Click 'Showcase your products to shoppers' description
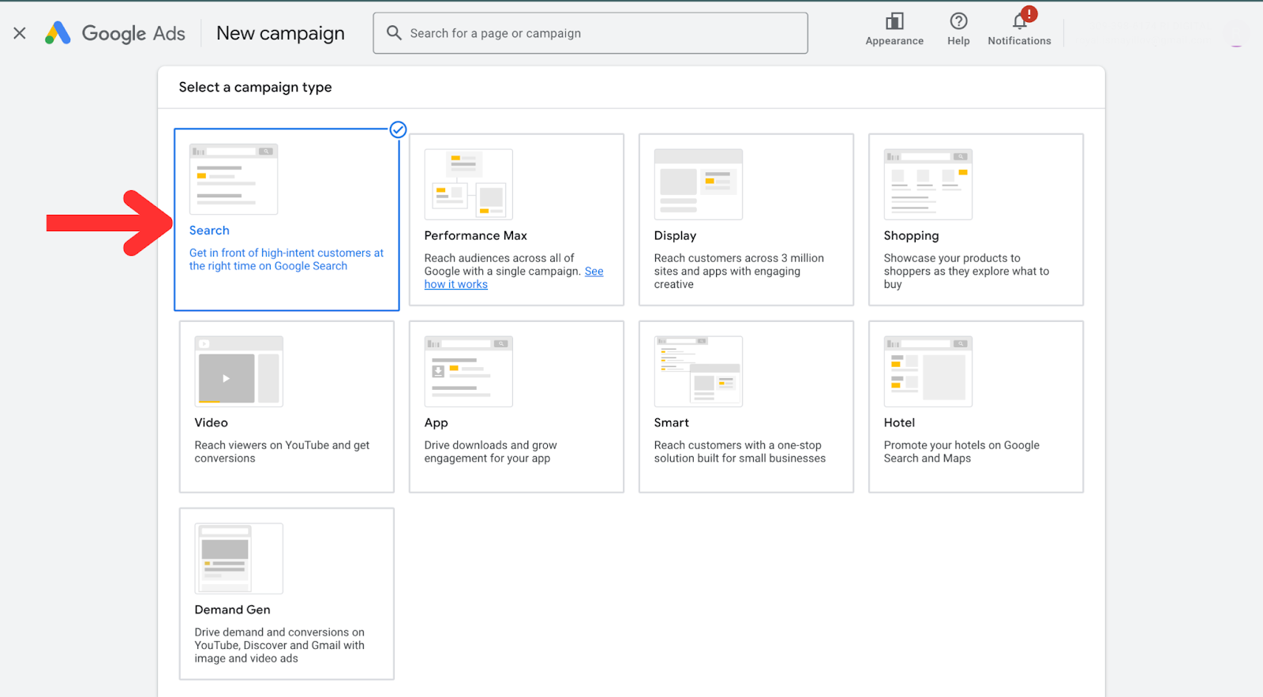The image size is (1263, 697). (x=966, y=271)
